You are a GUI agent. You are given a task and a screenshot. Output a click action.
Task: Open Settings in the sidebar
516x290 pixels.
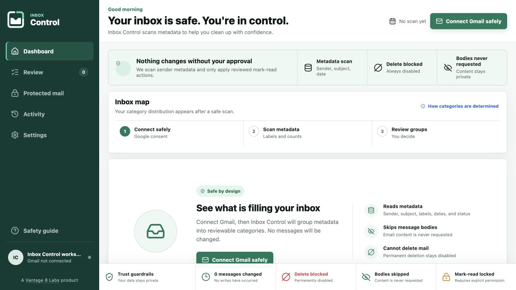point(50,135)
